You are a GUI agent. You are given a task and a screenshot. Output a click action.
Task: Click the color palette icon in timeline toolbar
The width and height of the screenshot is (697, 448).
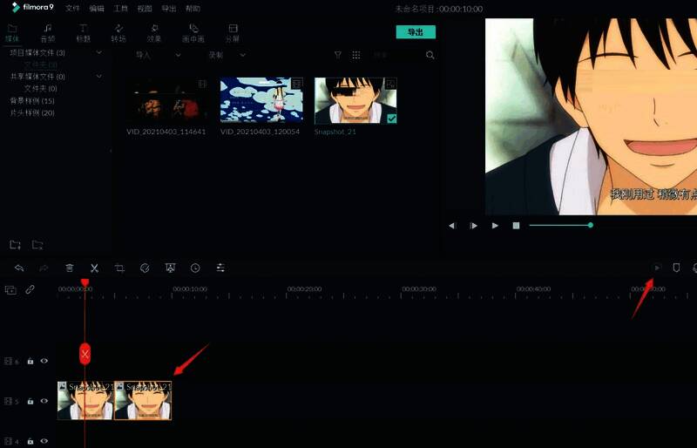tap(145, 268)
